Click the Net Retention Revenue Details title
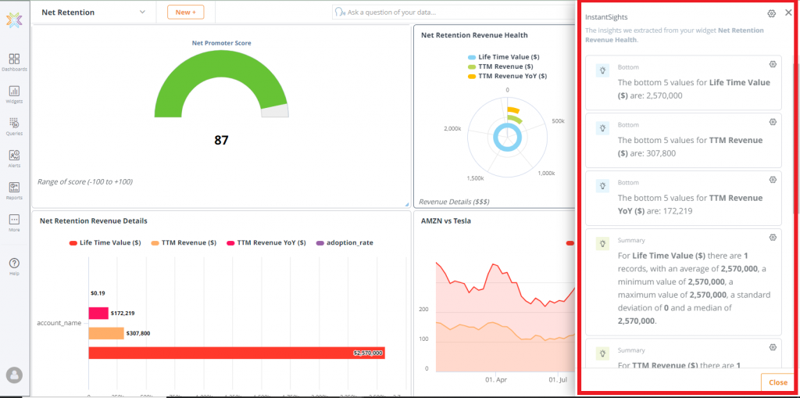 click(94, 221)
